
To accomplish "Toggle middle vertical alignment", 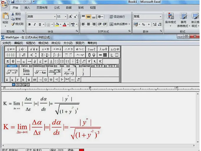I will coord(89,17).
